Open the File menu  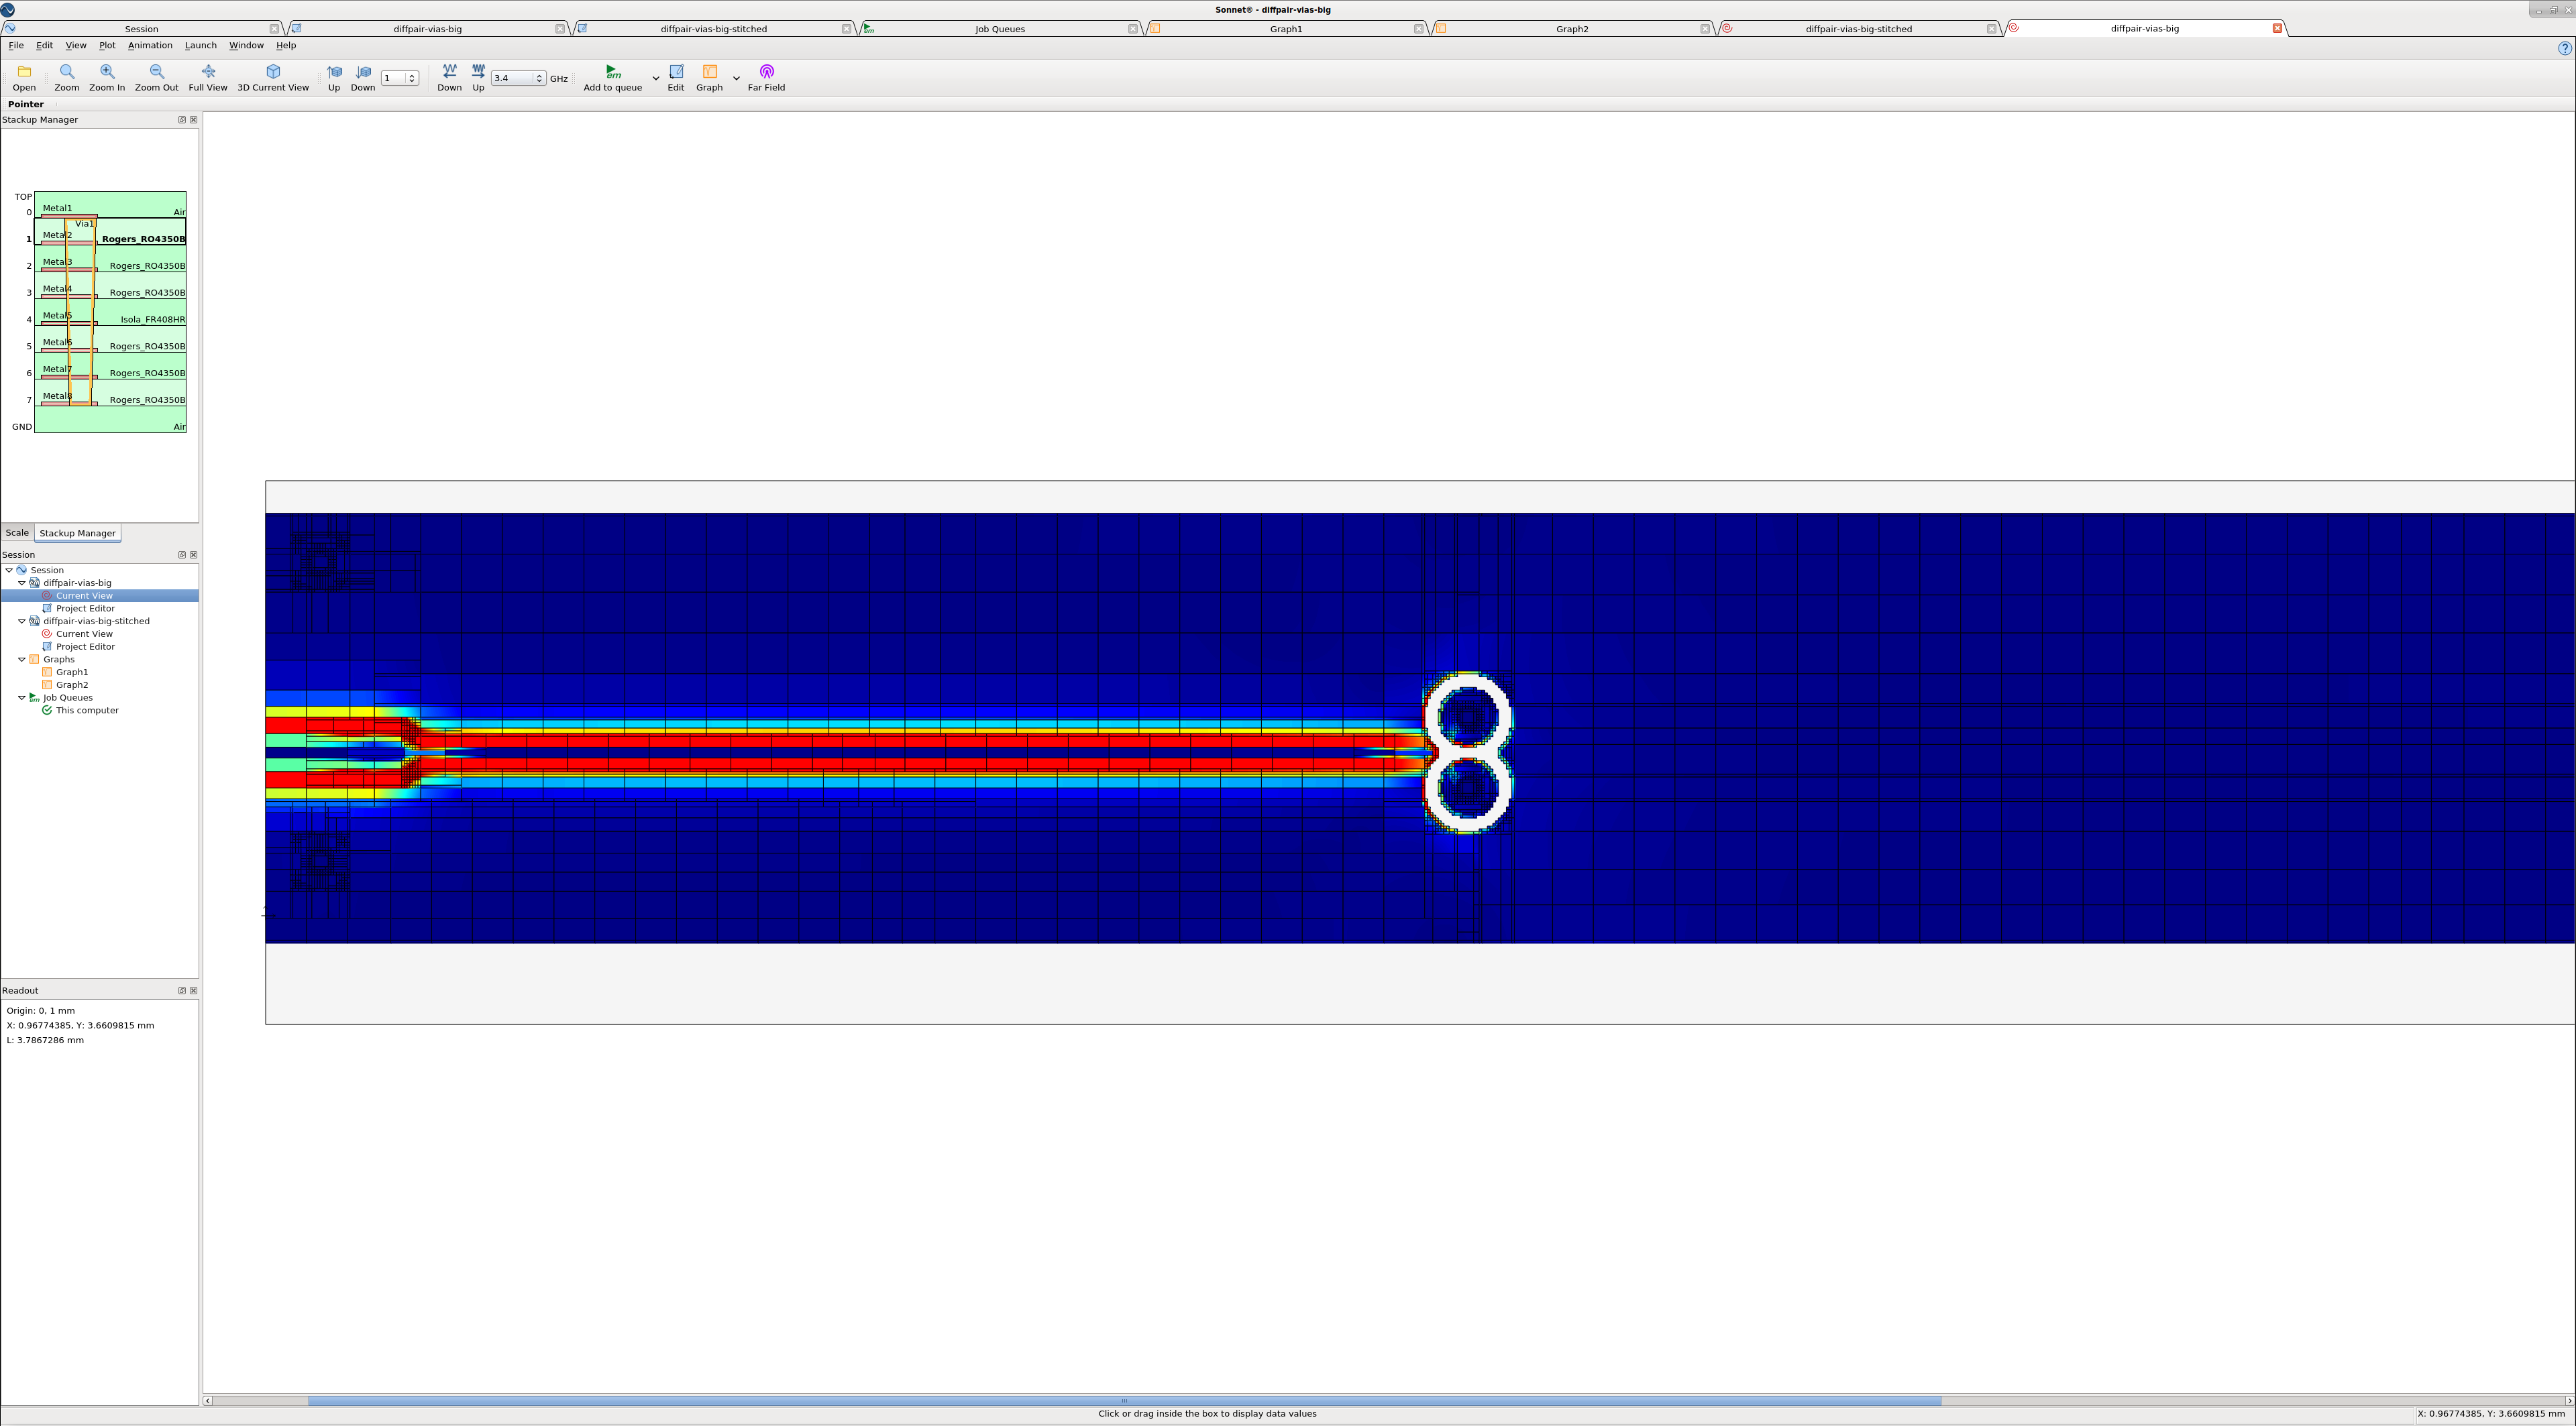click(16, 45)
